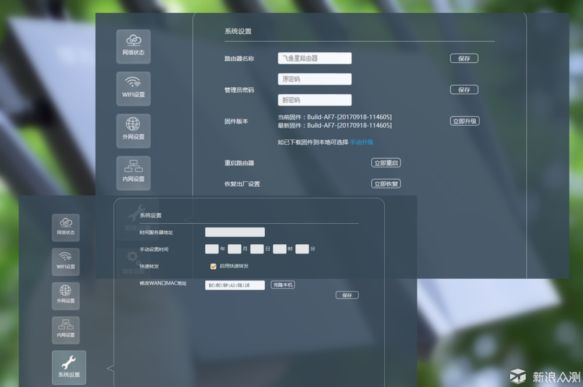This screenshot has width=583, height=387.
Task: Open the 手动升级 manual upgrade link
Action: 361,142
